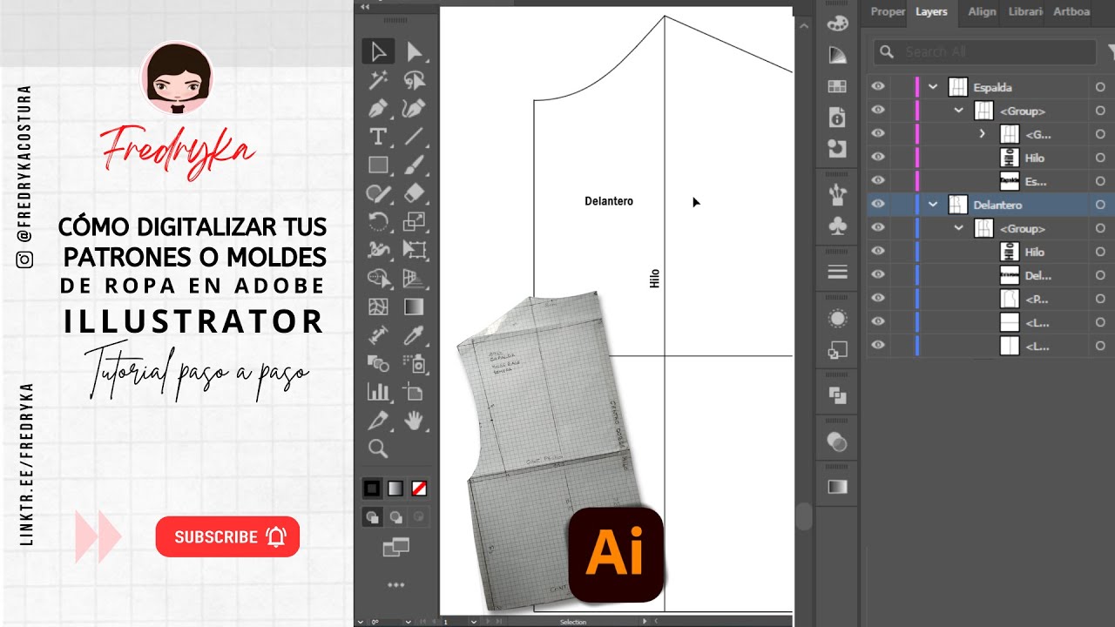The width and height of the screenshot is (1115, 627).
Task: Hide the Delantero layer
Action: coord(878,205)
